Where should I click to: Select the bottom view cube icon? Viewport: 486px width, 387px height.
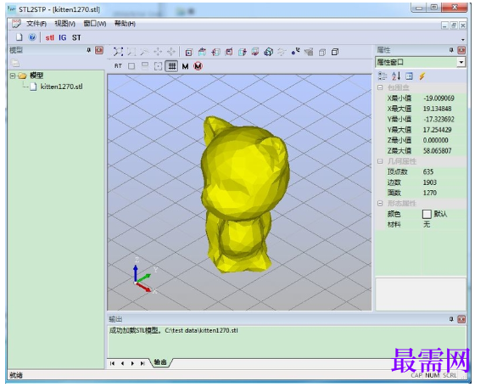point(255,52)
